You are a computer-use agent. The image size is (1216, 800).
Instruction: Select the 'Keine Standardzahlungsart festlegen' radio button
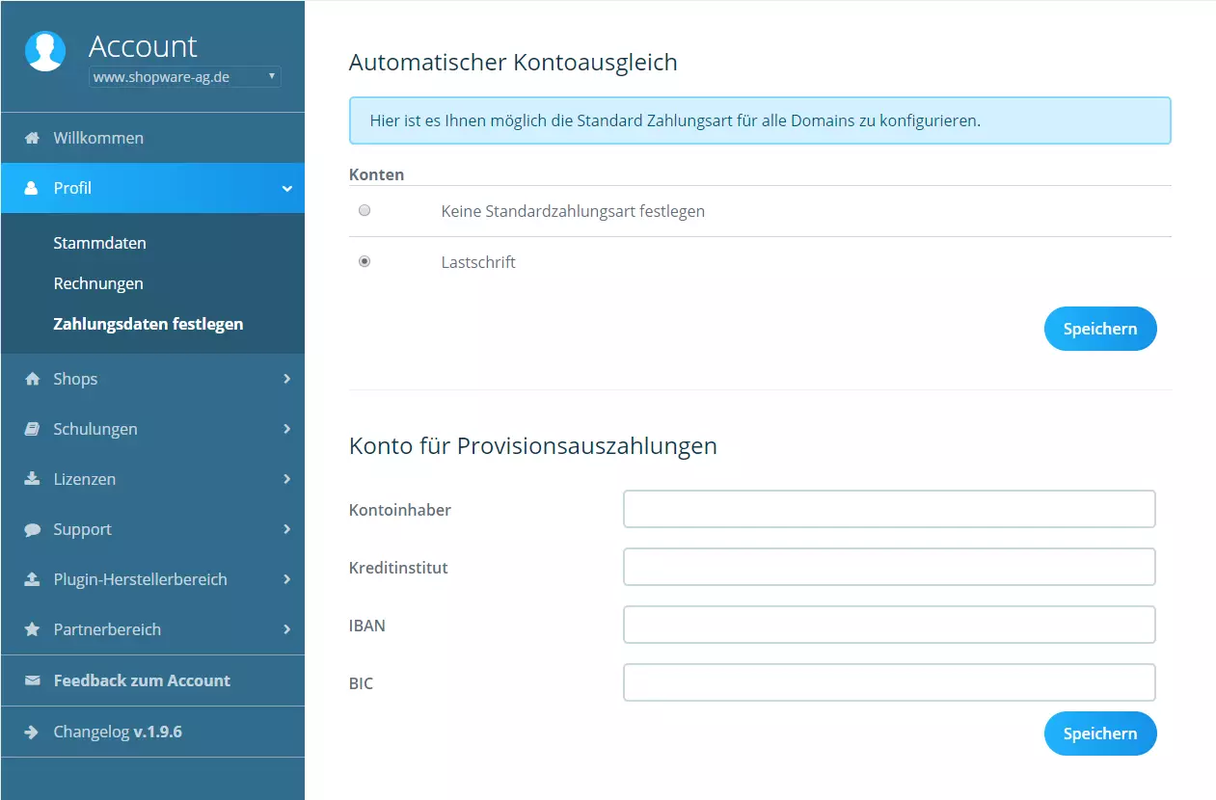click(365, 210)
